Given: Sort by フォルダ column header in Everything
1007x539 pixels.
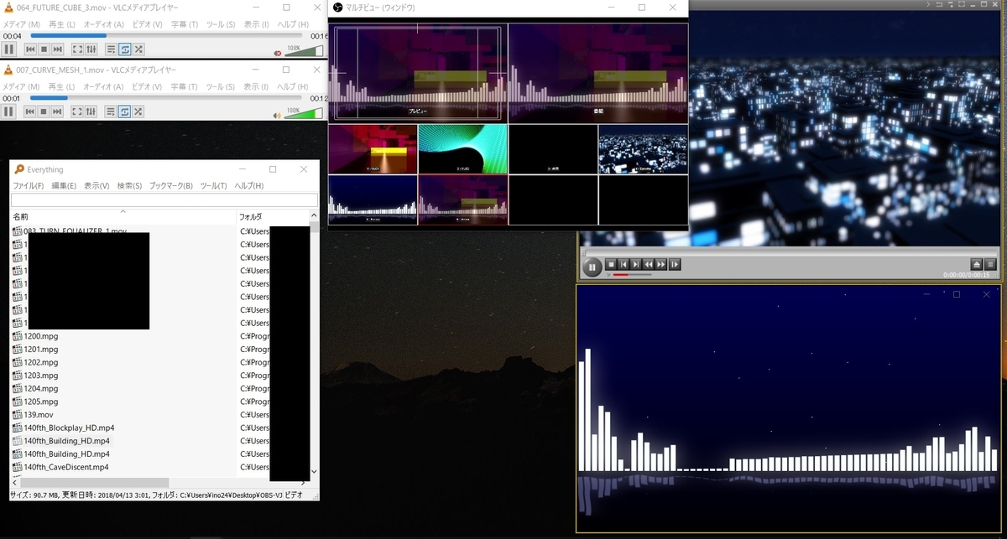Looking at the screenshot, I should pos(273,216).
